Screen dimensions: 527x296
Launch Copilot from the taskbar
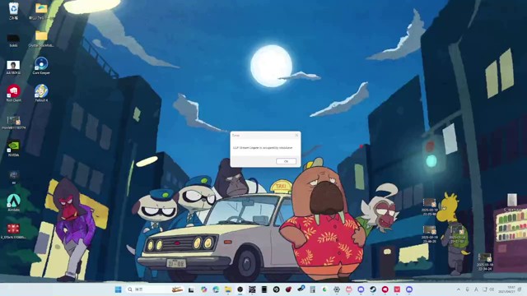pos(203,289)
